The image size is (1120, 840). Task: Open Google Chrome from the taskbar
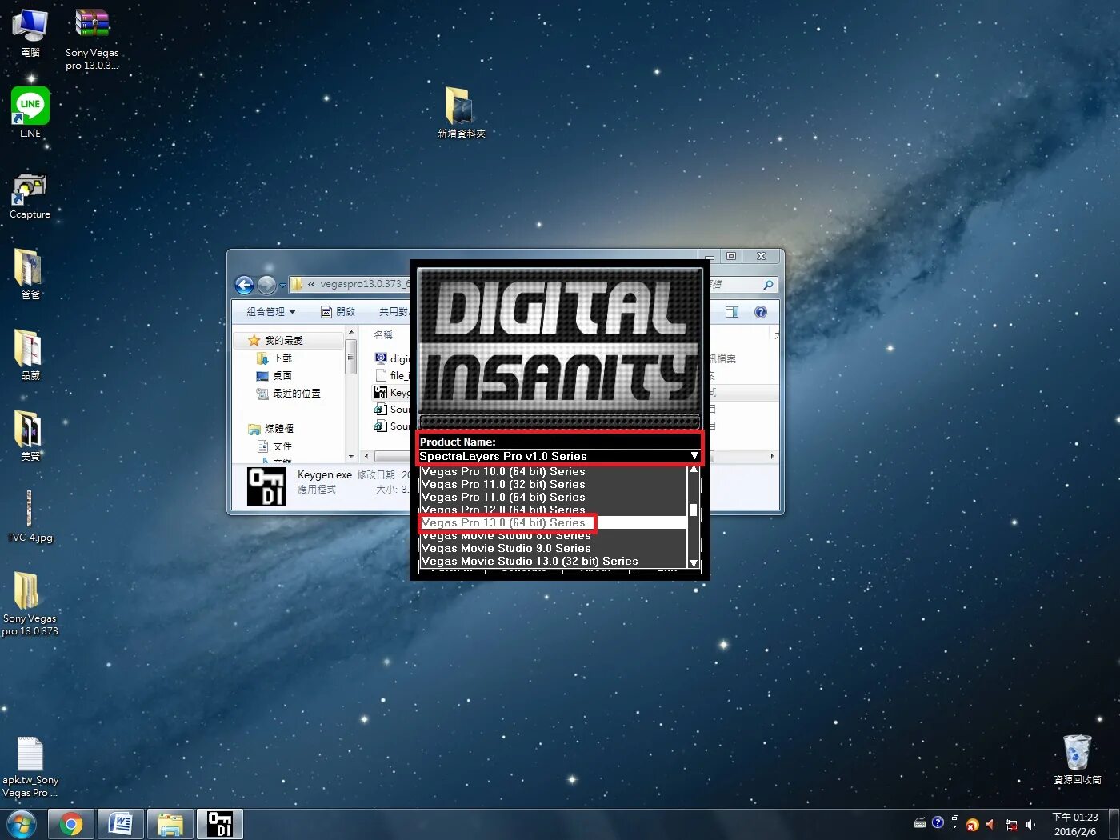[x=71, y=824]
